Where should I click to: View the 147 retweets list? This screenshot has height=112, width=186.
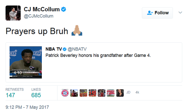[15, 93]
